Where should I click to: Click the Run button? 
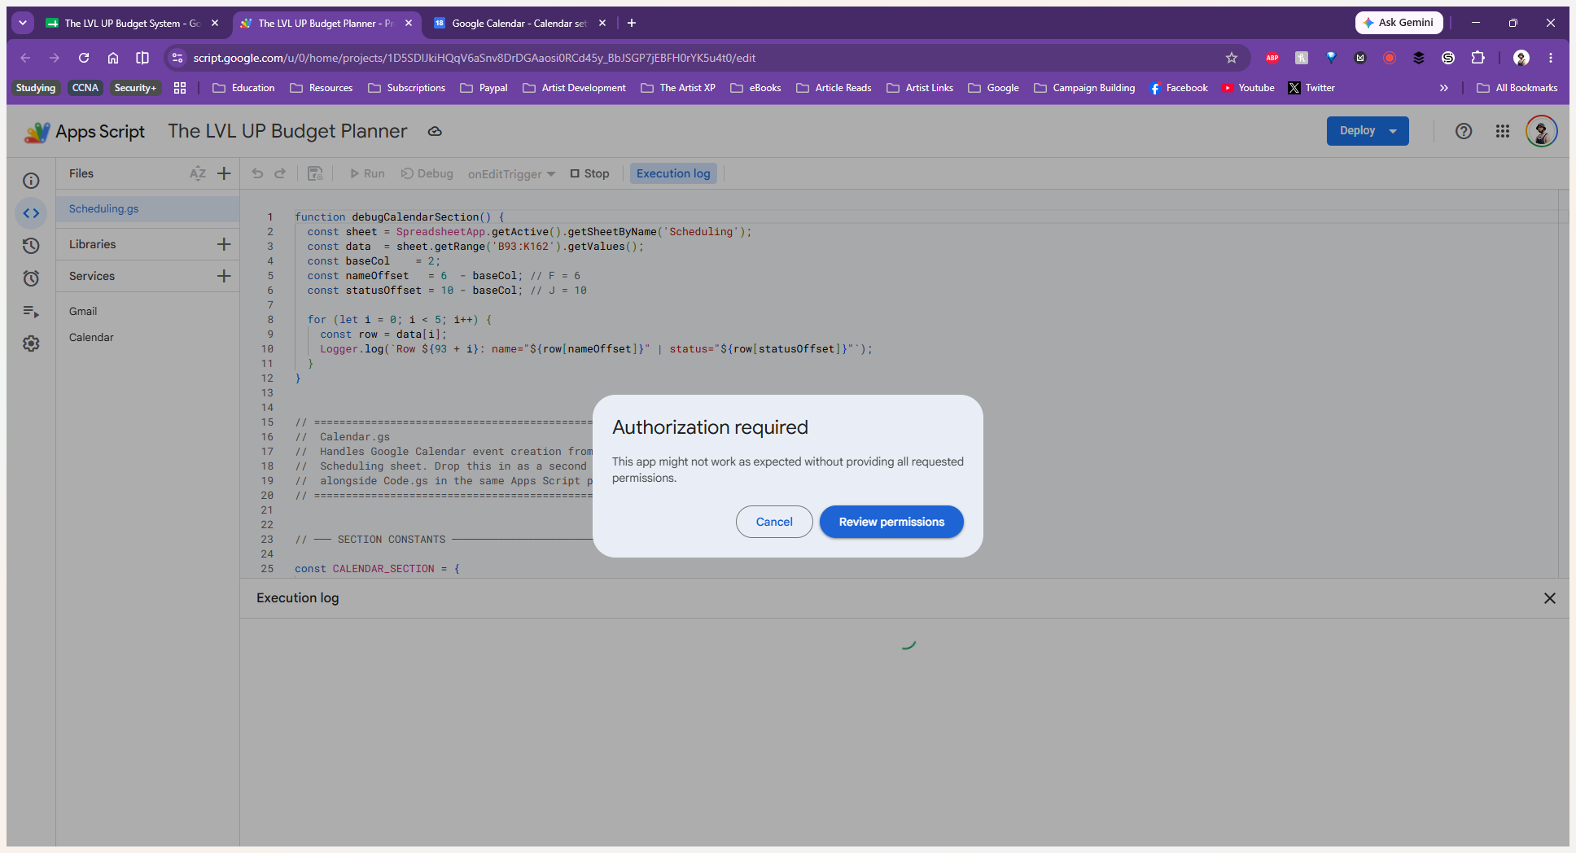[x=367, y=173]
